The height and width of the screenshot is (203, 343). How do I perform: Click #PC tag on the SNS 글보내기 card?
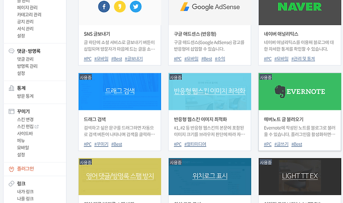[x=88, y=59]
